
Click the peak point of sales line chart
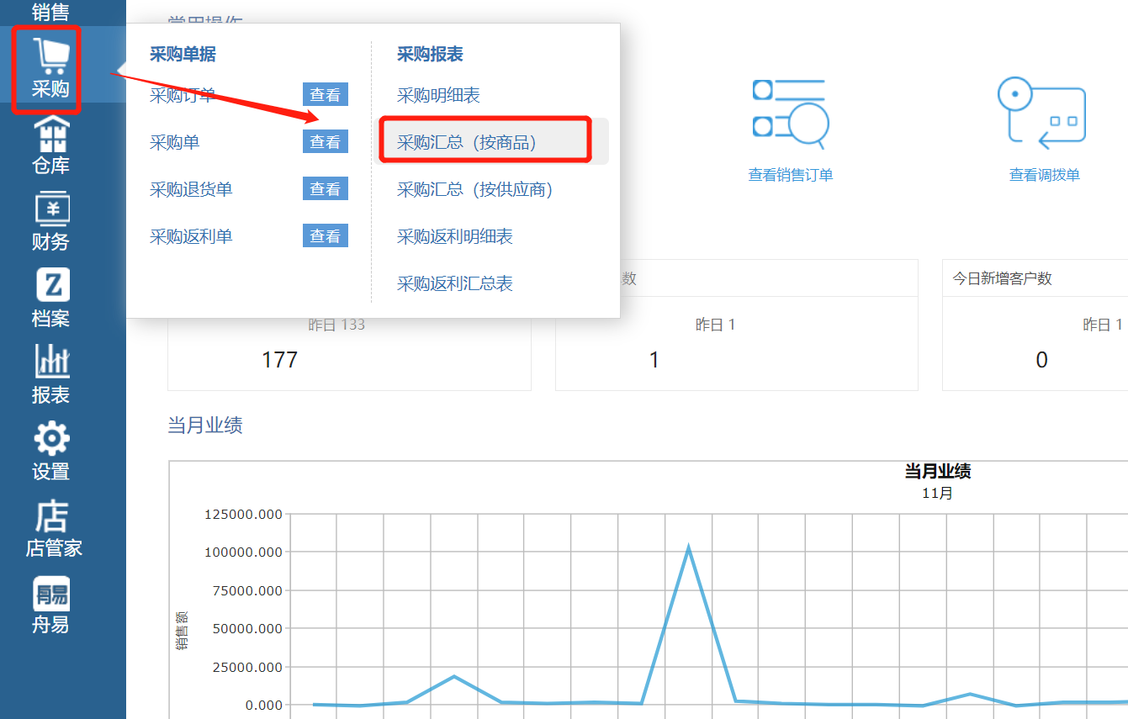click(689, 548)
